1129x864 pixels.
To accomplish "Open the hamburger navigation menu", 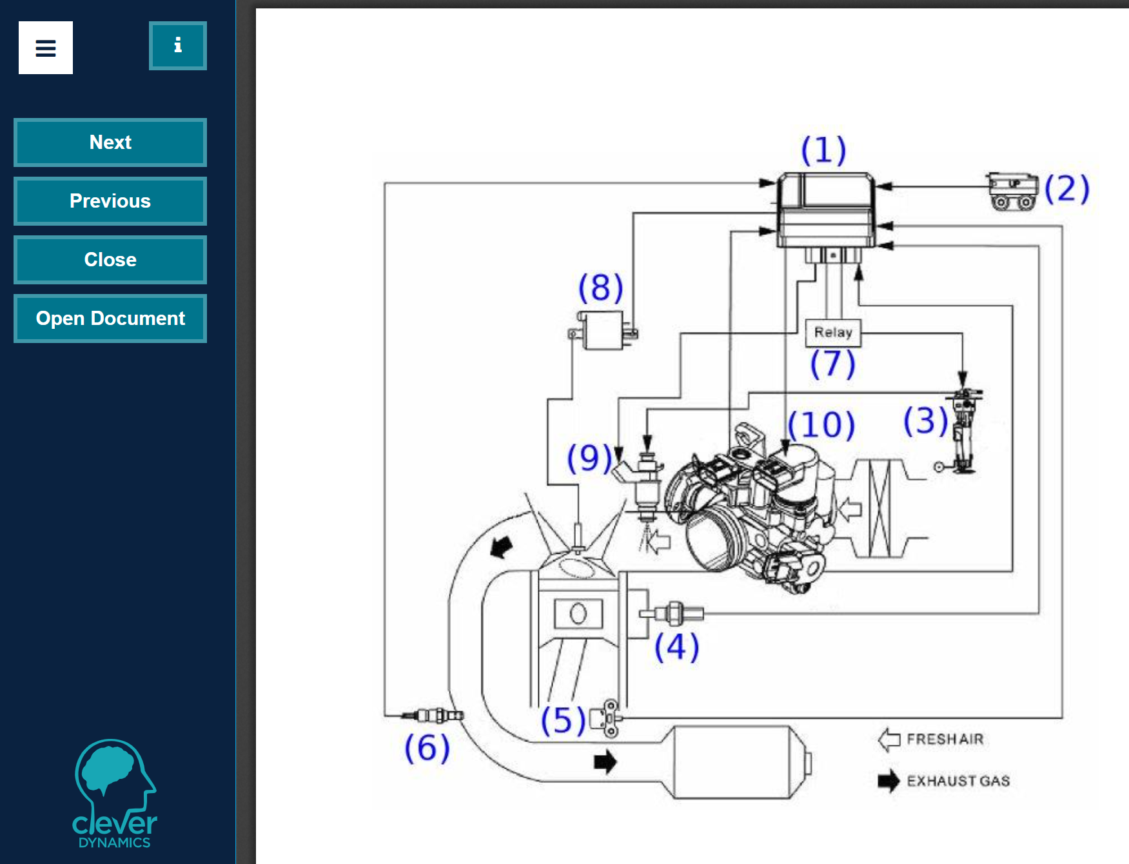I will [45, 48].
